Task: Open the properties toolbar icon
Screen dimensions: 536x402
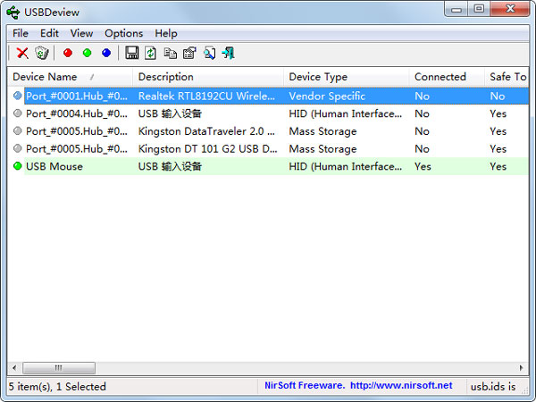Action: [x=189, y=53]
